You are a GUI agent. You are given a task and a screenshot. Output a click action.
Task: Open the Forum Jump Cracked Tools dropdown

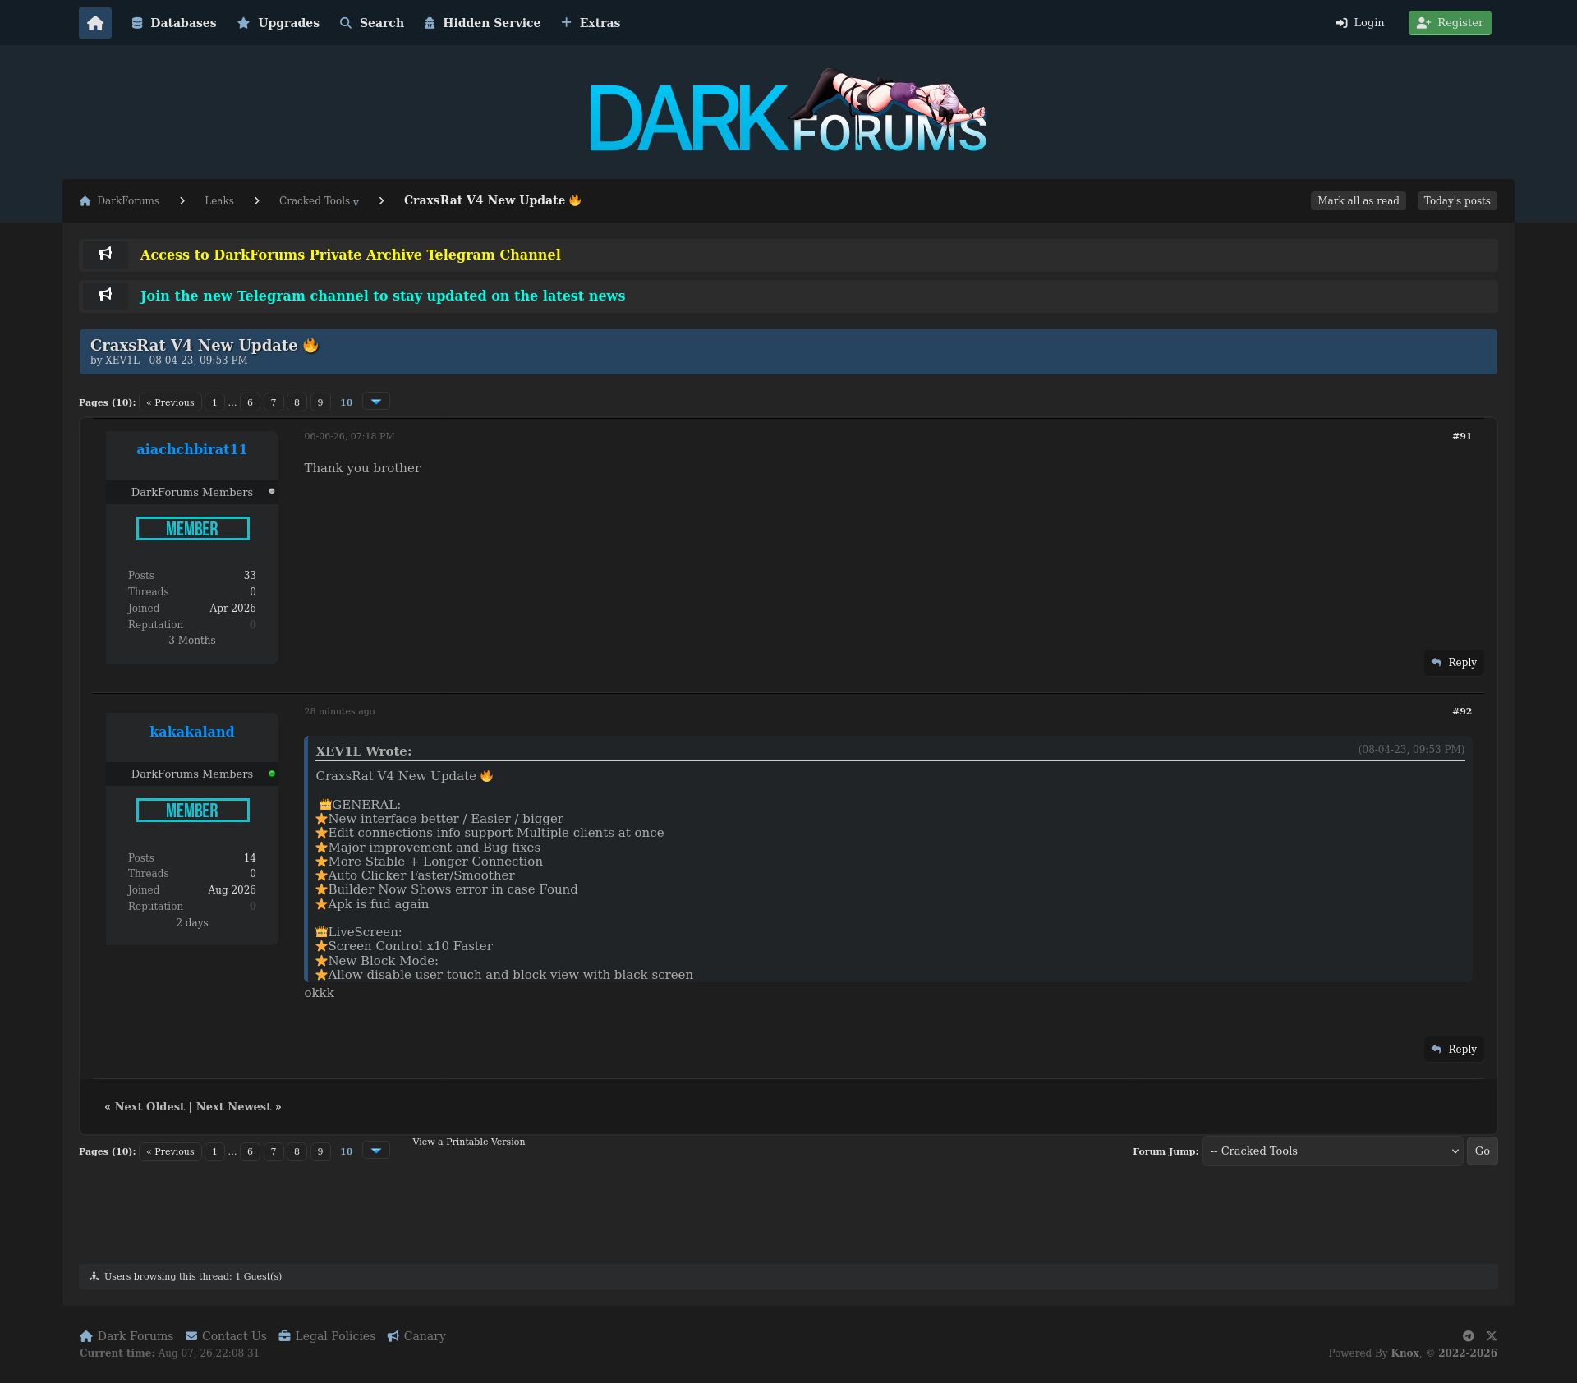click(1332, 1151)
